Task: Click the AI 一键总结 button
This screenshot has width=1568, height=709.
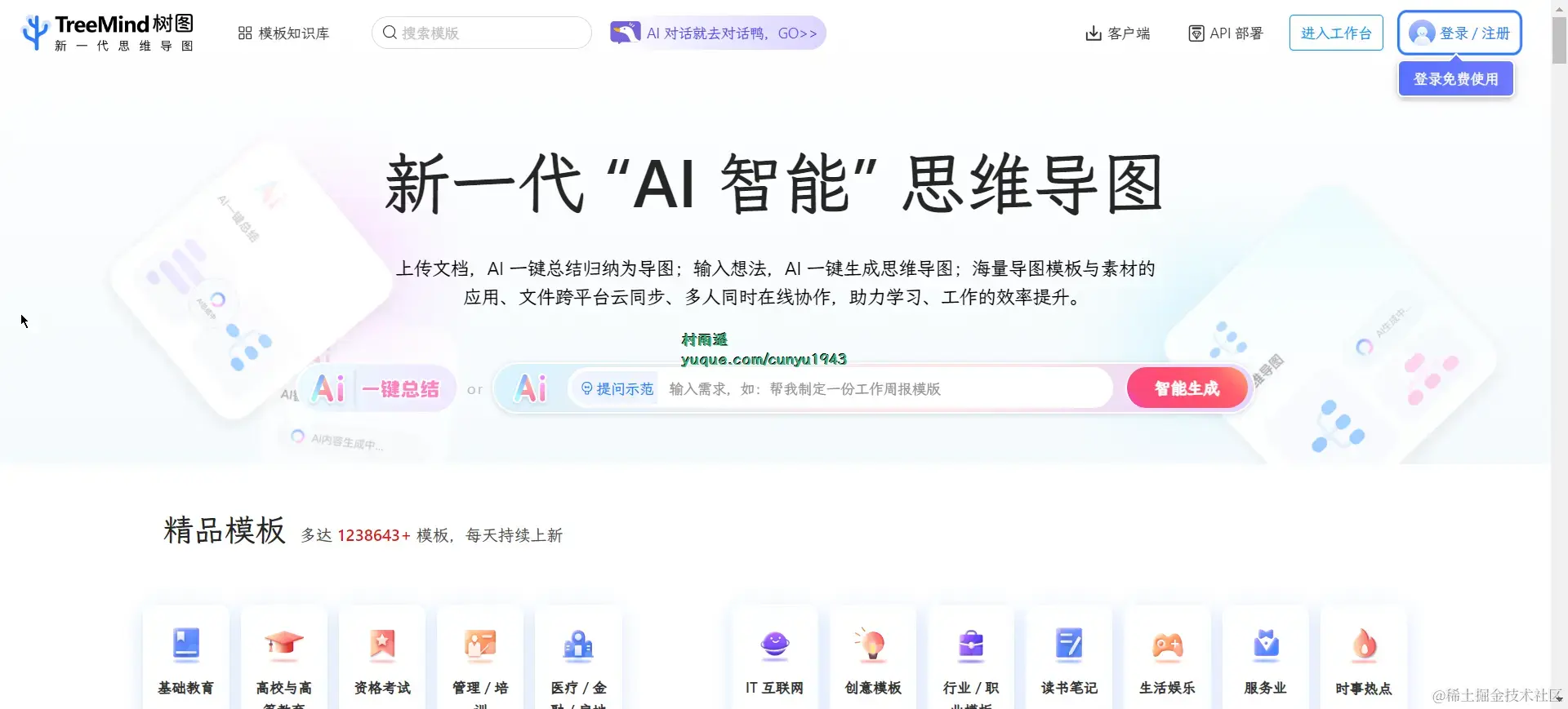Action: (x=378, y=388)
